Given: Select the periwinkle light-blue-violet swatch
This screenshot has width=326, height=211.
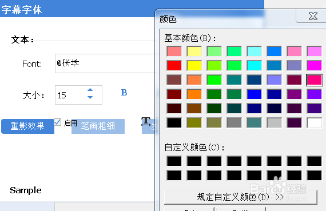Looking at the screenshot, I should pos(274,80).
